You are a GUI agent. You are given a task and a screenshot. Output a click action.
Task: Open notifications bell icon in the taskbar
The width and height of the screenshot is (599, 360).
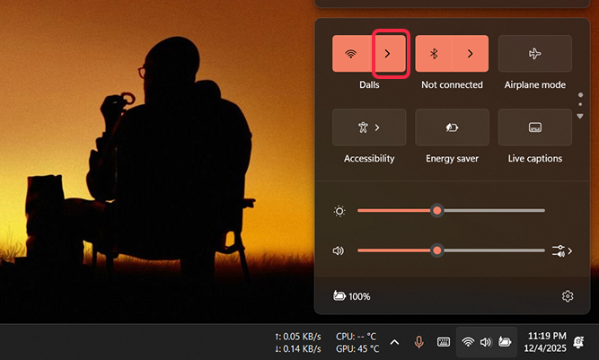point(578,342)
